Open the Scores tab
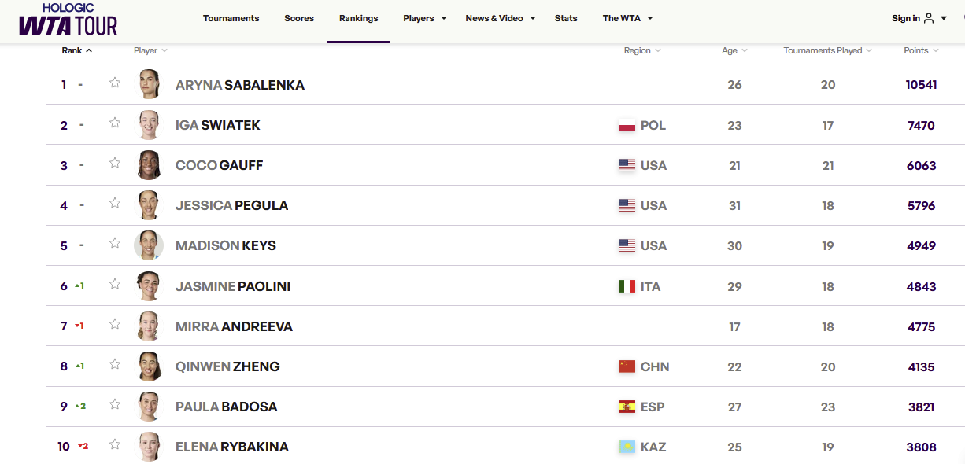Screen dimensions: 965x464 pos(299,18)
